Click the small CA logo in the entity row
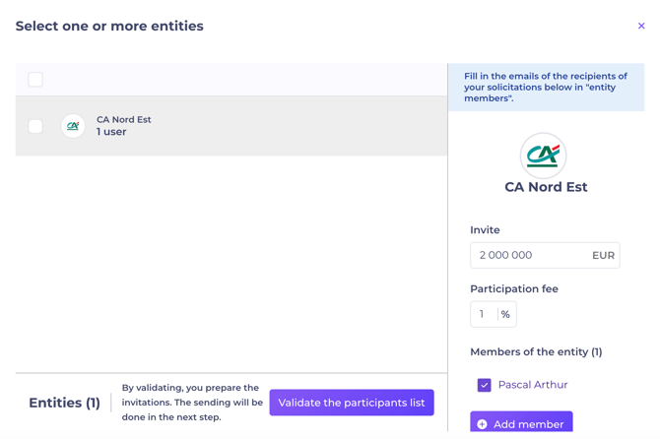Image resolution: width=660 pixels, height=439 pixels. 73,126
